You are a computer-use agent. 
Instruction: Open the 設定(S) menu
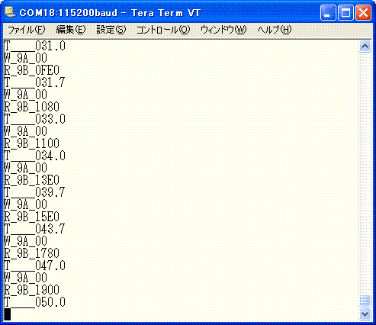click(x=111, y=30)
